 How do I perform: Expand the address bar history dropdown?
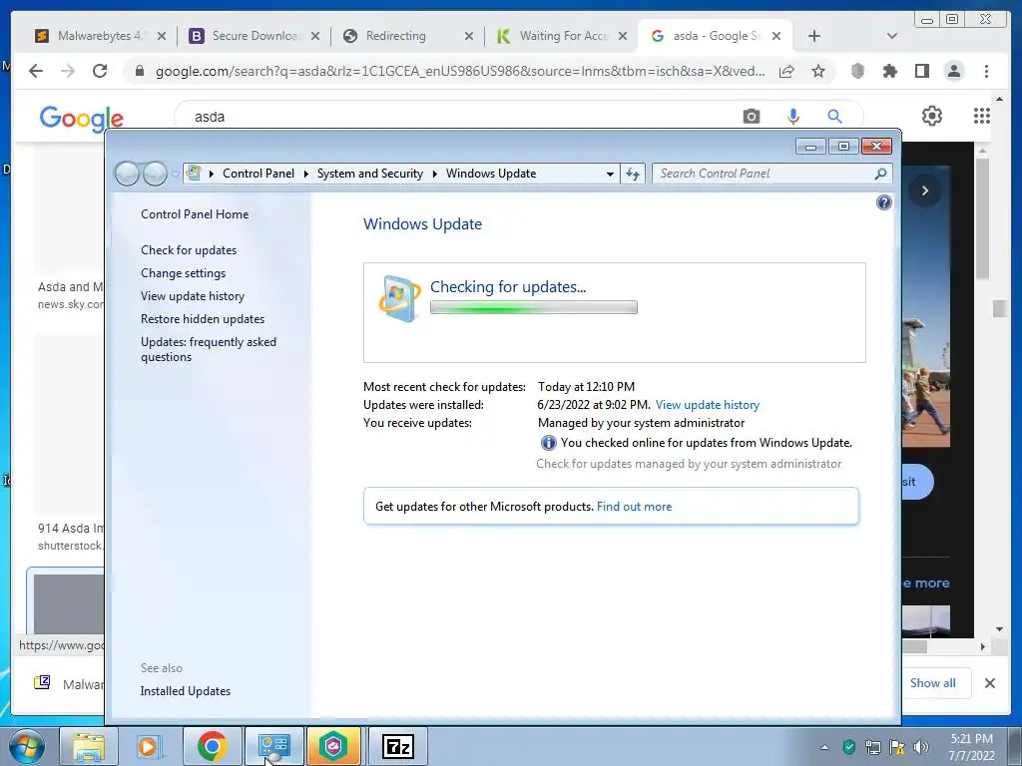pos(610,174)
